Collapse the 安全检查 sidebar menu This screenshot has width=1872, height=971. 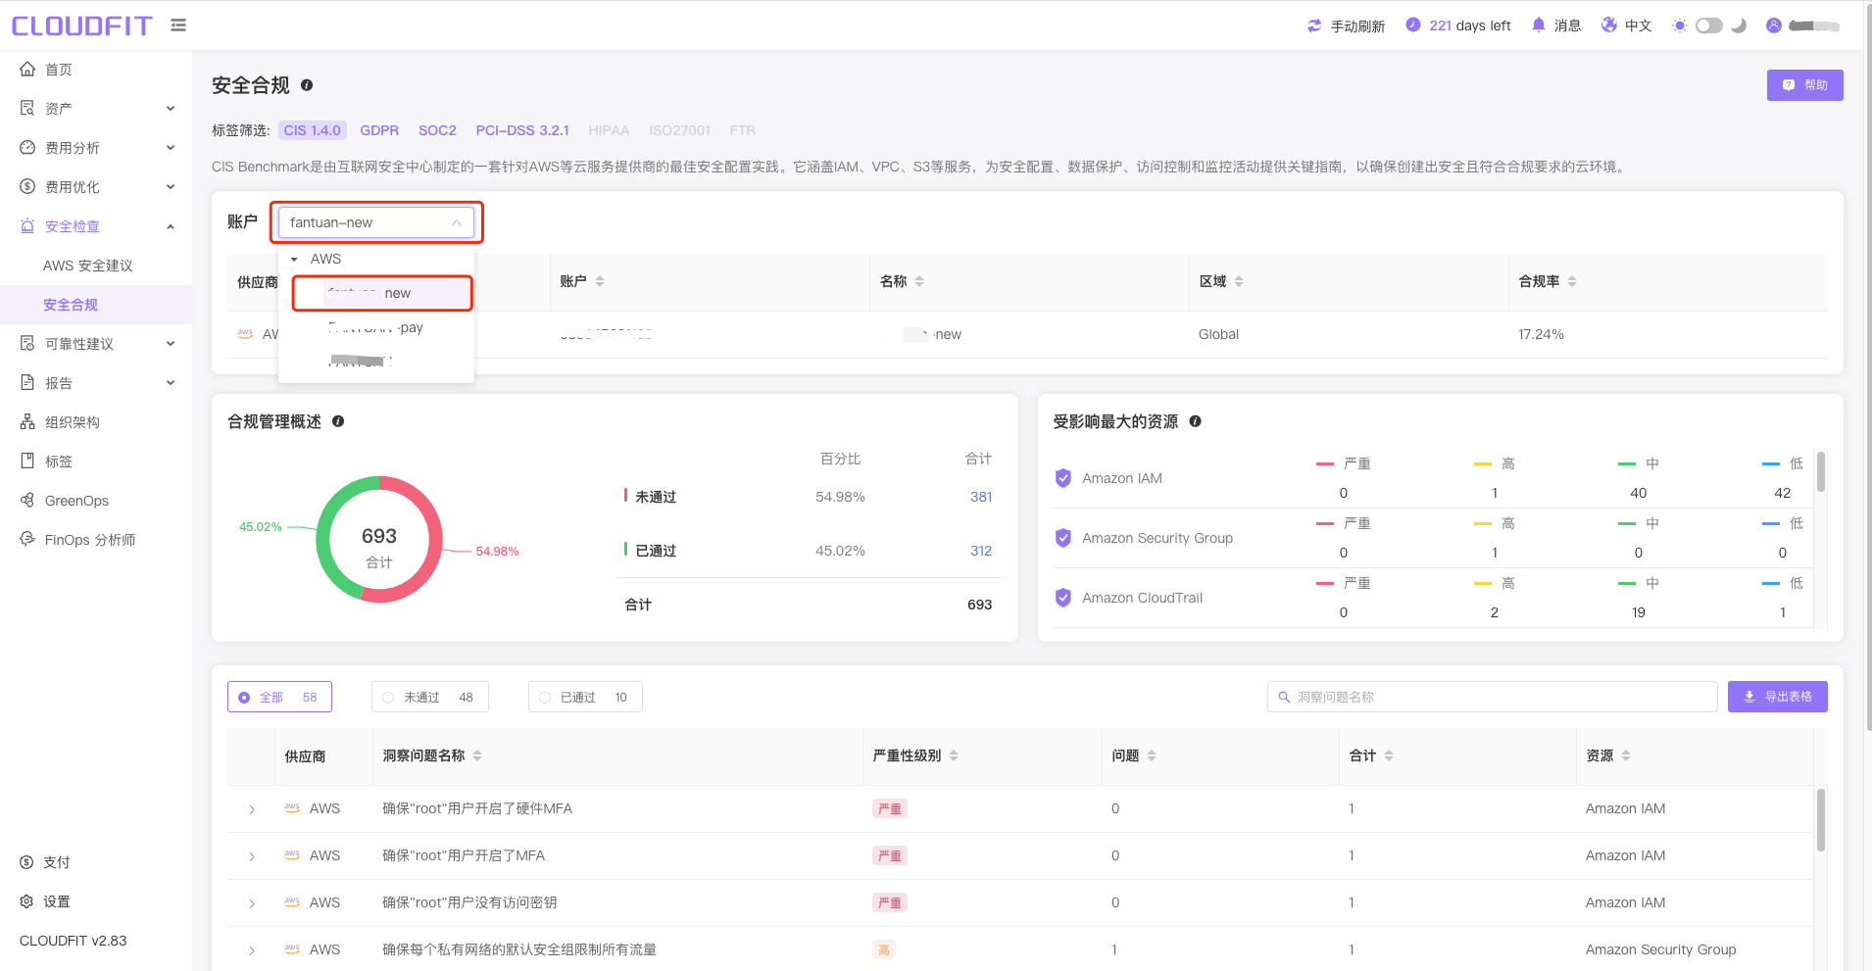171,226
